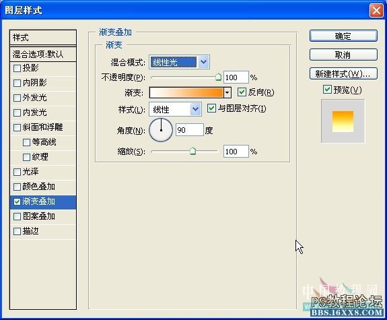This screenshot has width=387, height=320.
Task: Select 渐变叠加 in the styles list
Action: point(43,201)
